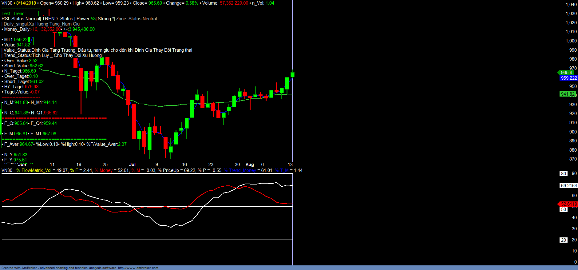Click the blue 959.222 price marker
Image resolution: width=578 pixels, height=270 pixels.
point(568,78)
